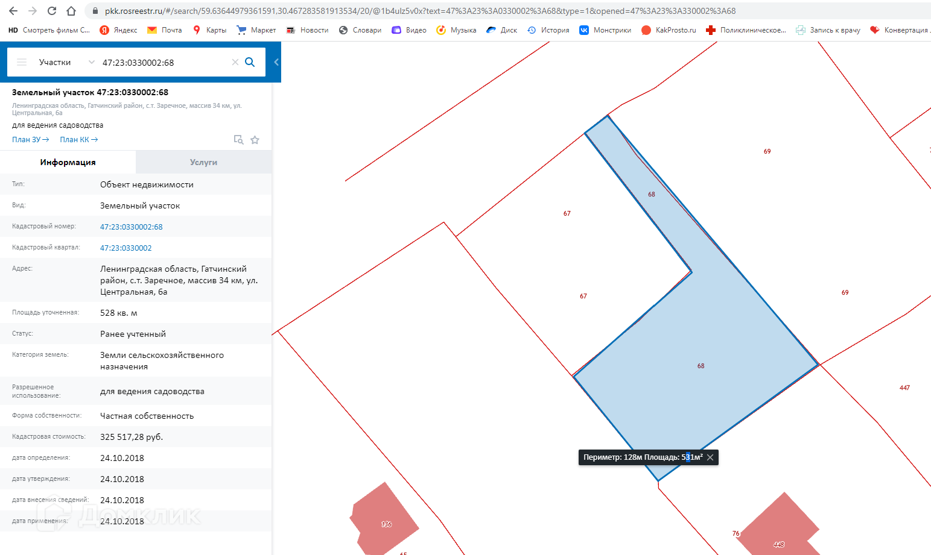Open the Музыка bookmark

(x=456, y=30)
